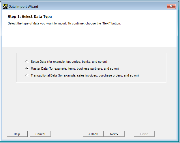Click the "items, business partners" option label text

(75, 68)
